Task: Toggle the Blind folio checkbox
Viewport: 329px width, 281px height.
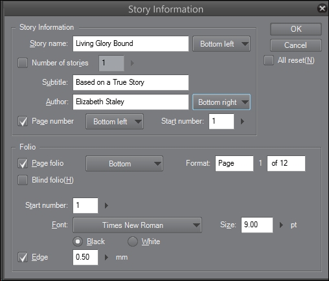Action: [x=23, y=180]
